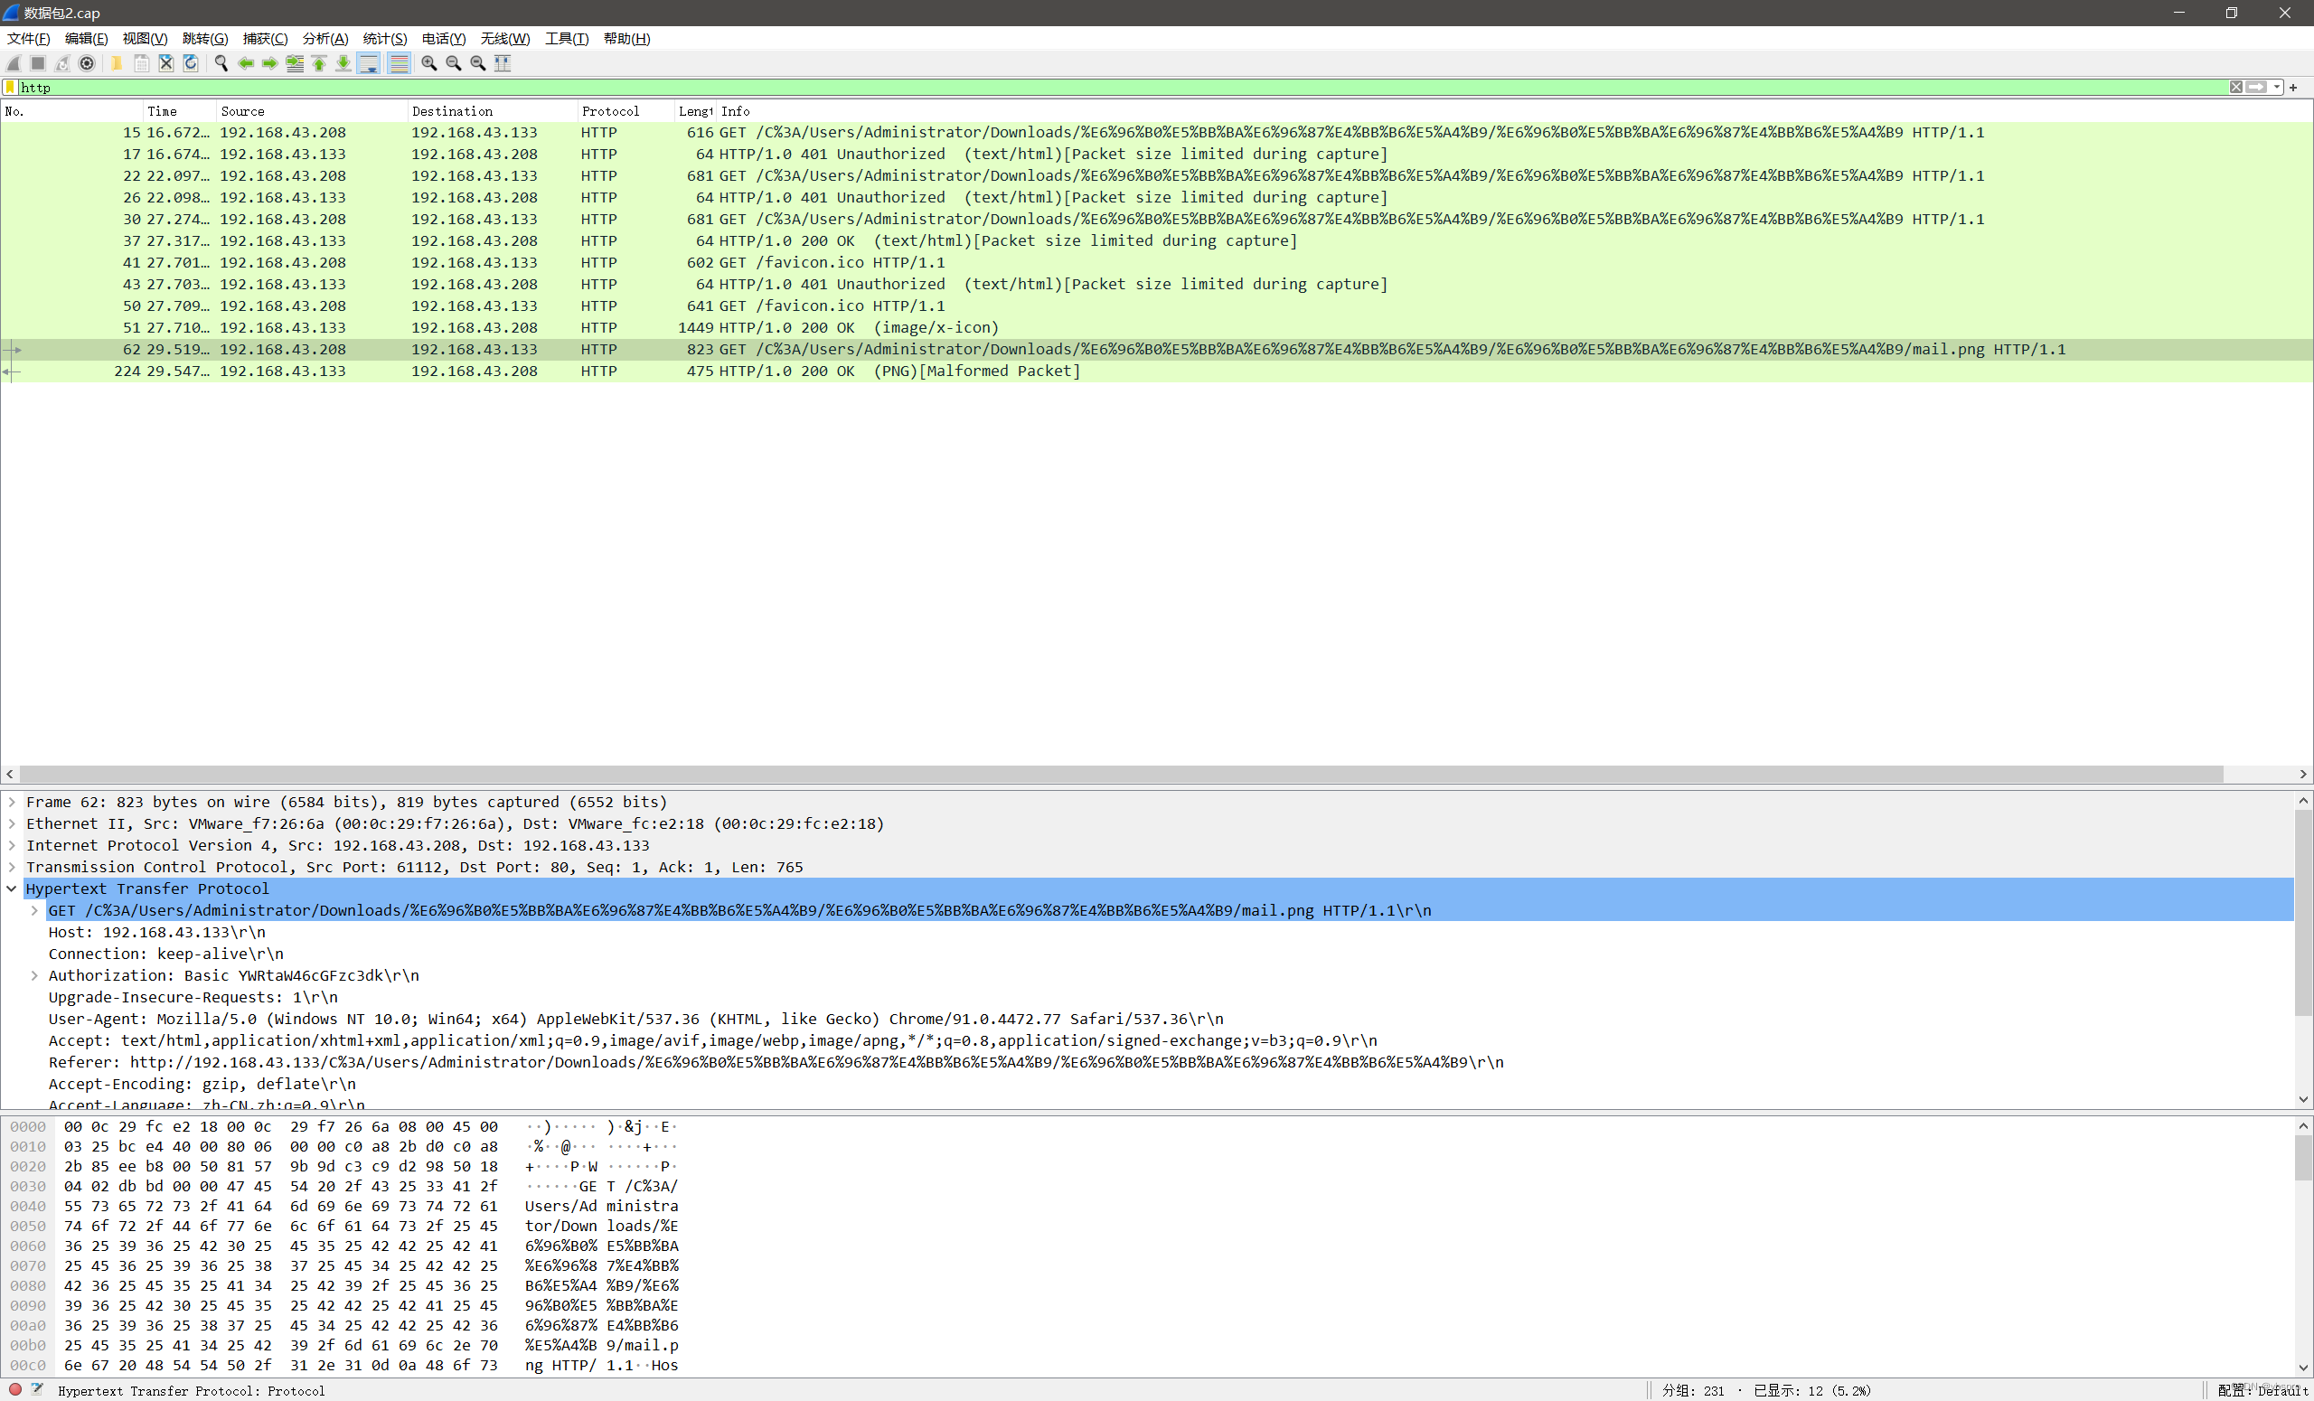2314x1401 pixels.
Task: Close the capture file icon with X
Action: click(166, 63)
